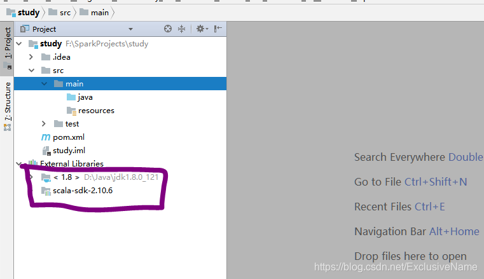The height and width of the screenshot is (279, 484).
Task: Click the JDK 1.8 library icon
Action: click(46, 177)
